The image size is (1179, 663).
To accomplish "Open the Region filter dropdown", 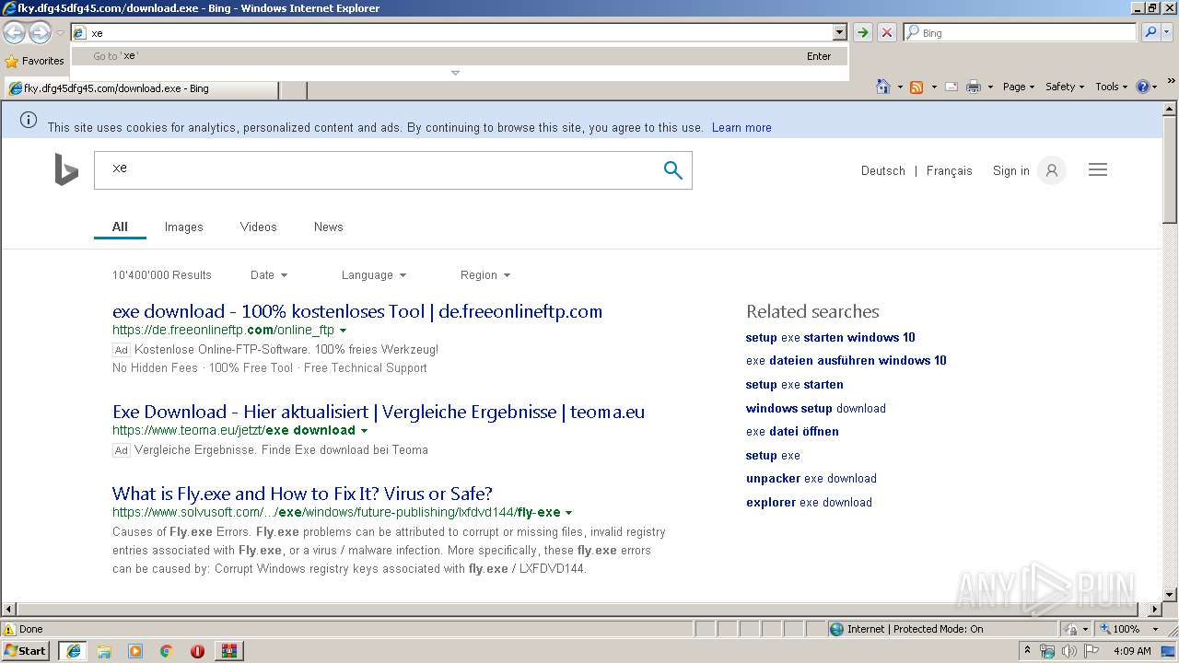I will [x=485, y=275].
